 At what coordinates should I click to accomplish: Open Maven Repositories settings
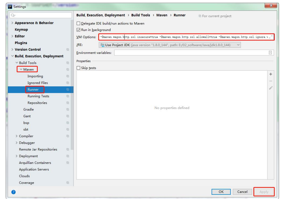coord(37,103)
